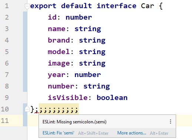Click the 'string' type on the image line
192x140 pixels.
pyautogui.click(x=92, y=64)
